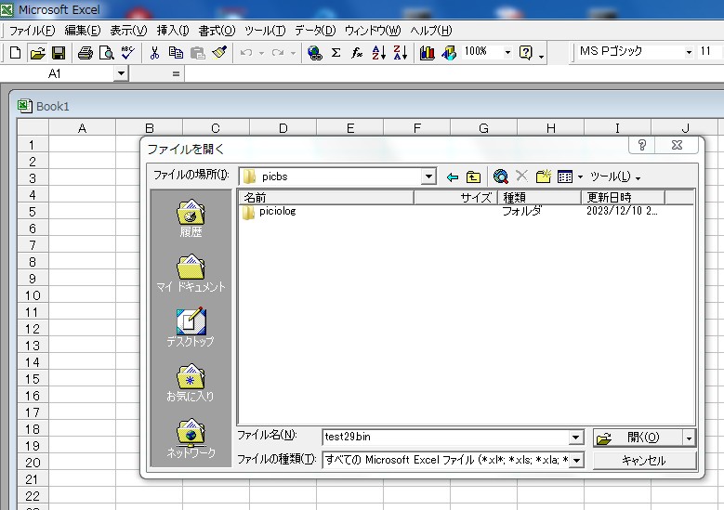Click the Redo arrow icon

(x=278, y=53)
